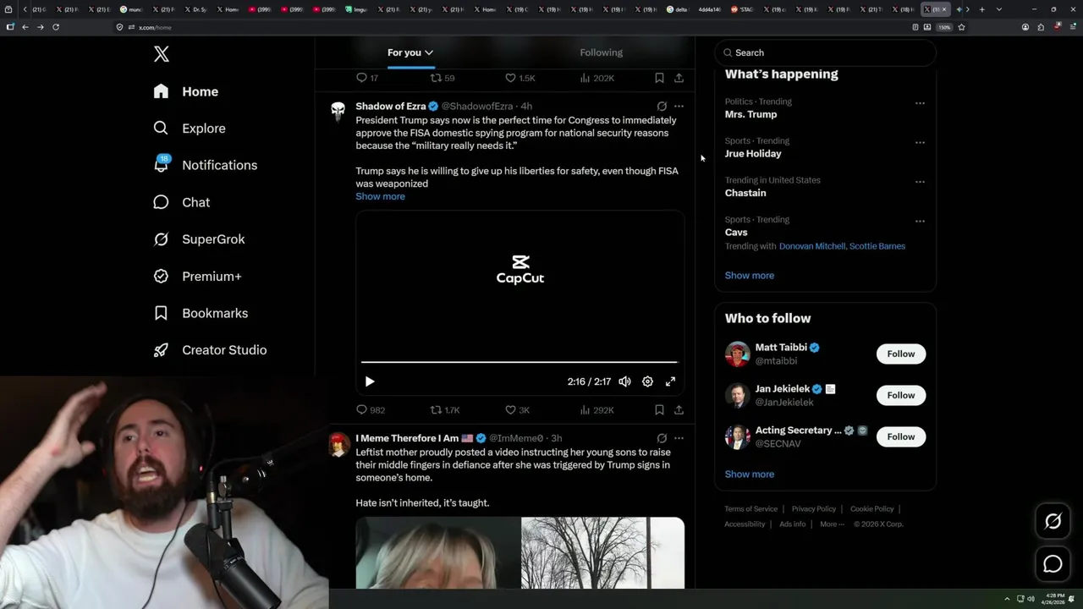
Task: Seek on the video progress bar
Action: [520, 362]
